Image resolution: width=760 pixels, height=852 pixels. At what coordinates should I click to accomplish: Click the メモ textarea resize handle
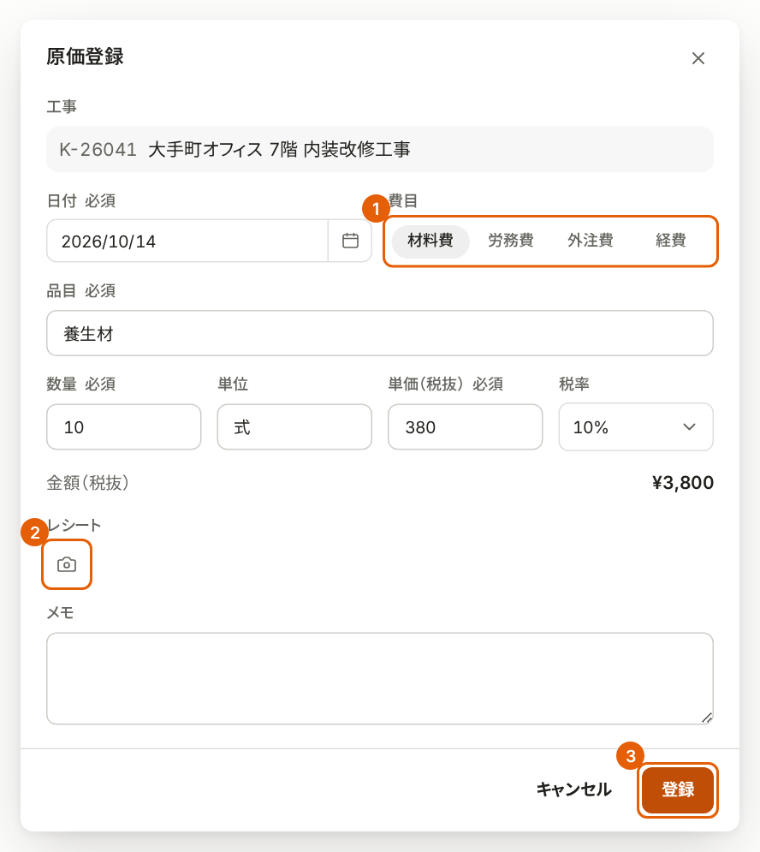707,718
